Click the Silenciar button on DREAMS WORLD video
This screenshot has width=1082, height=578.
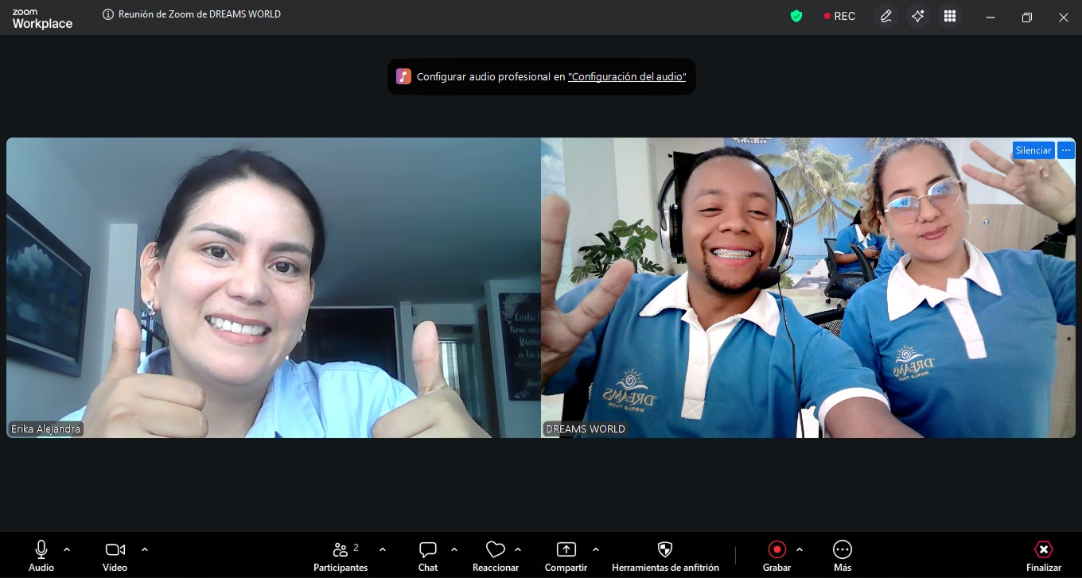click(x=1033, y=150)
